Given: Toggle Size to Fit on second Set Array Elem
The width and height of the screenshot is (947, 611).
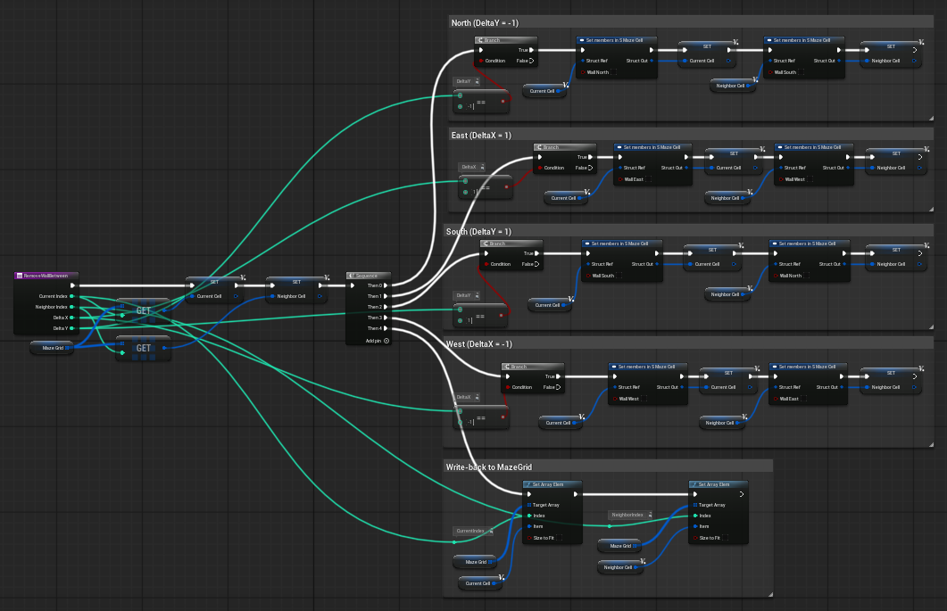Looking at the screenshot, I should tap(725, 537).
